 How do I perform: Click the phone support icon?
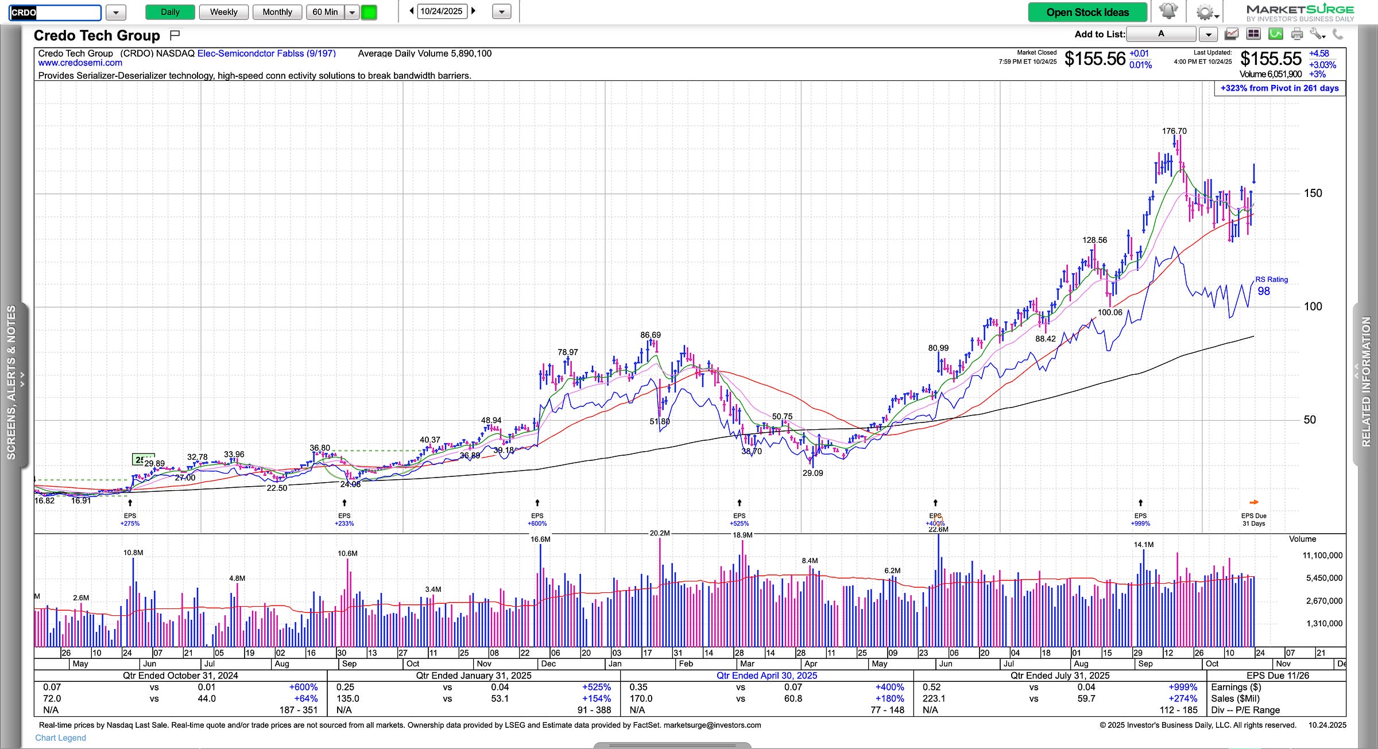pyautogui.click(x=1338, y=34)
